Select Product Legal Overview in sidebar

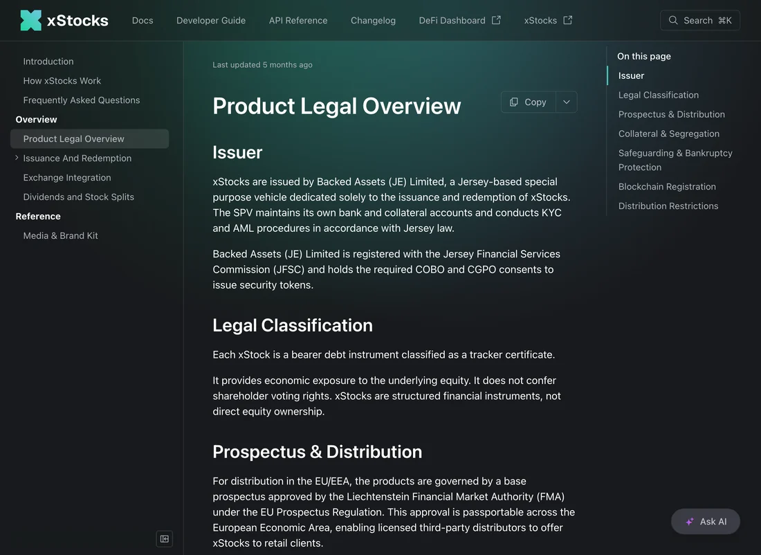tap(89, 139)
